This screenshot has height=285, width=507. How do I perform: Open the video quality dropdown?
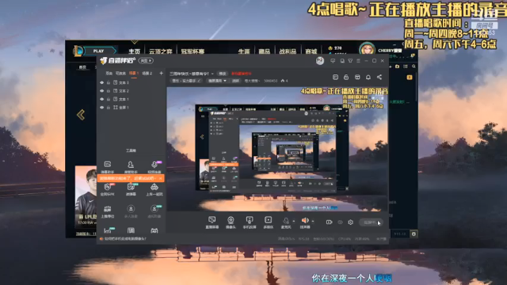pyautogui.click(x=217, y=81)
